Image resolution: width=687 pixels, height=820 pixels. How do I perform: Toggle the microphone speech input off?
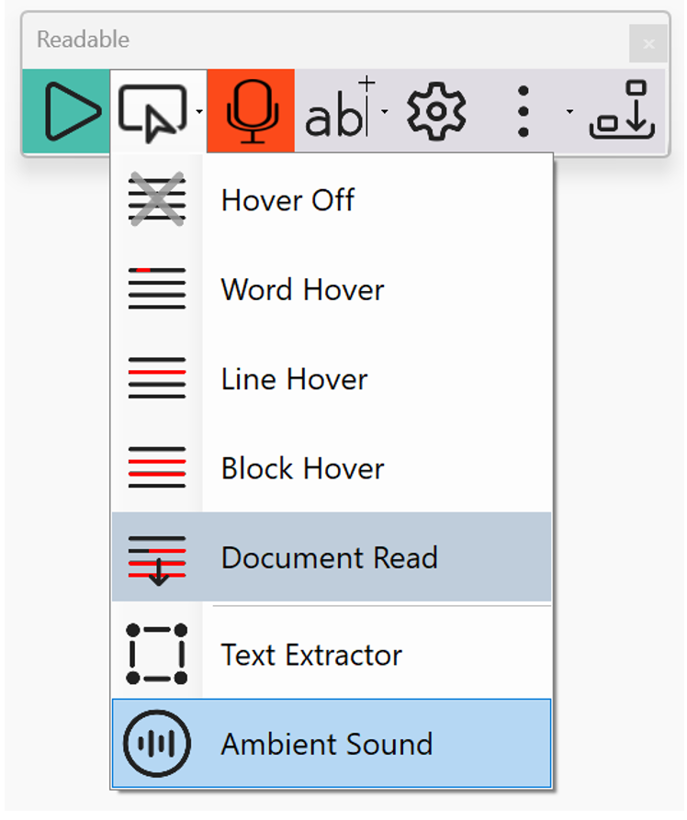coord(250,110)
